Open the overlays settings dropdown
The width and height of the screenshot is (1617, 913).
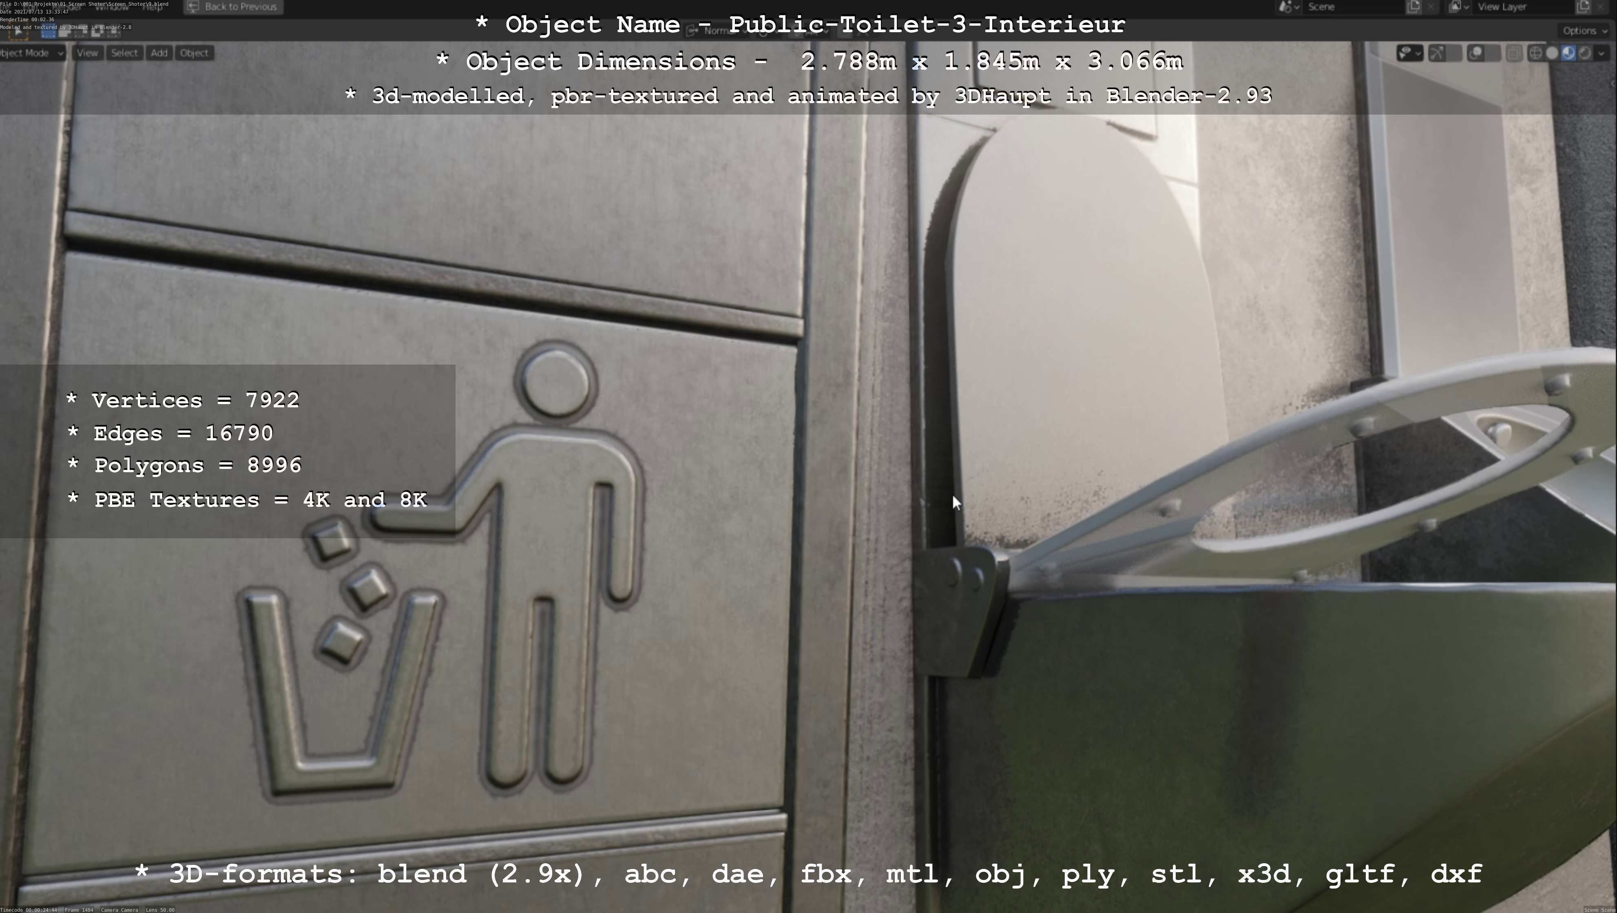[x=1493, y=53]
